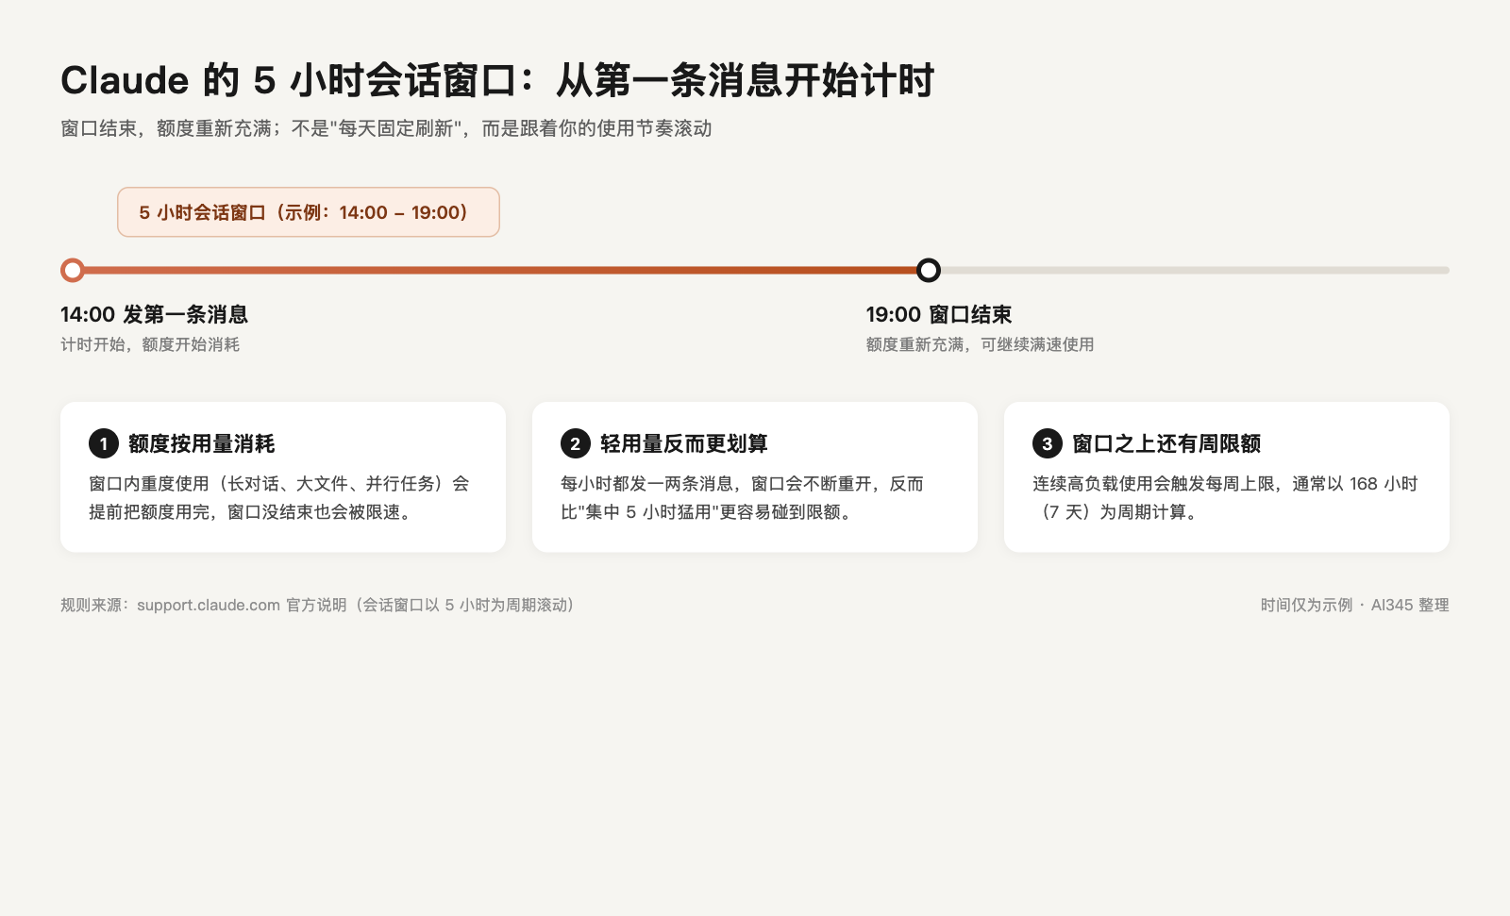Click the label 14:00 发第一条消息

(154, 314)
